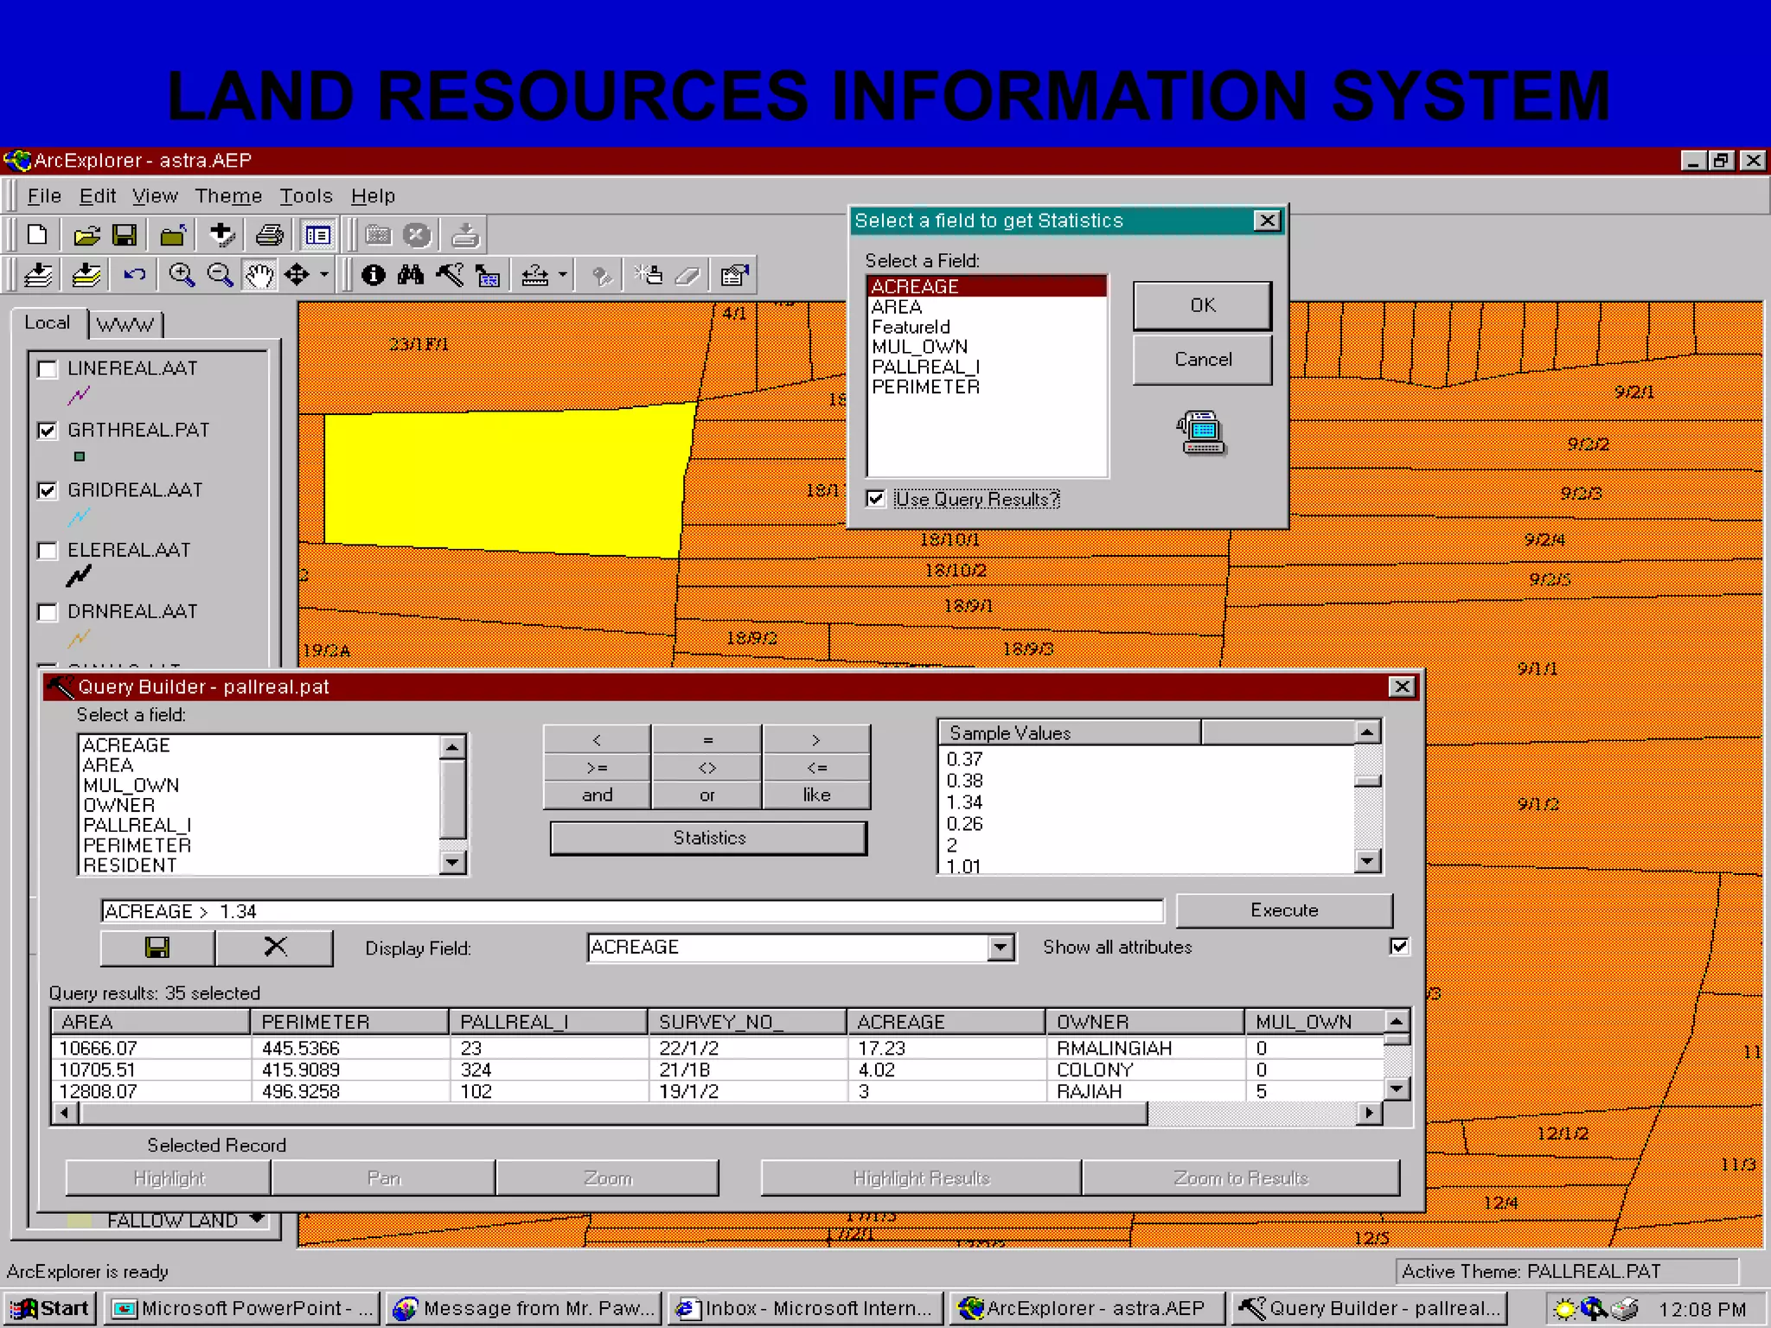Click the Clear Selection eraser icon
The image size is (1771, 1328).
[687, 276]
